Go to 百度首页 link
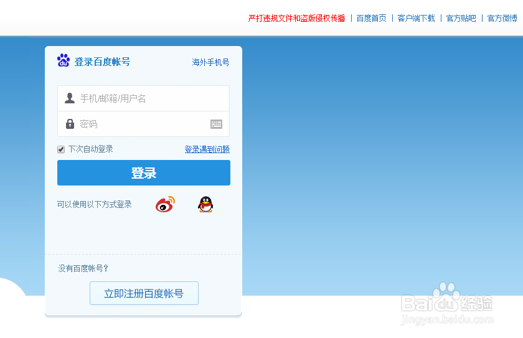The width and height of the screenshot is (523, 338). [371, 18]
